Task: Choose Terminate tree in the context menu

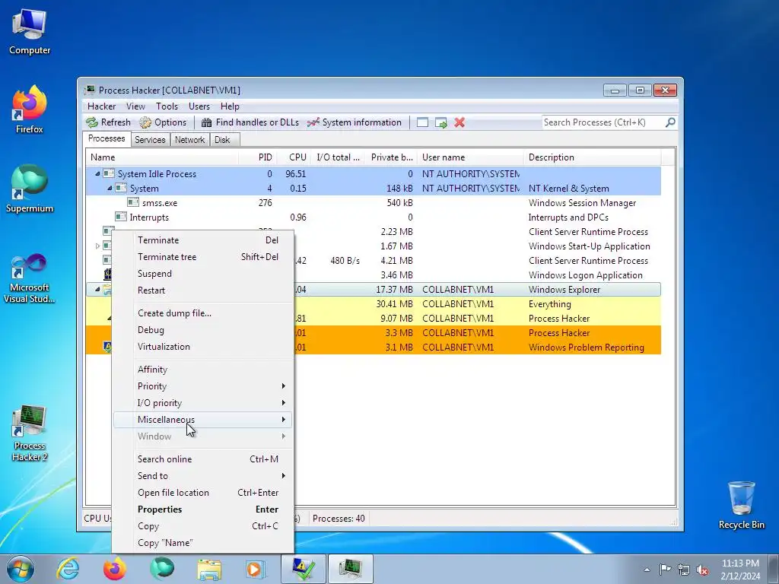Action: click(202, 257)
